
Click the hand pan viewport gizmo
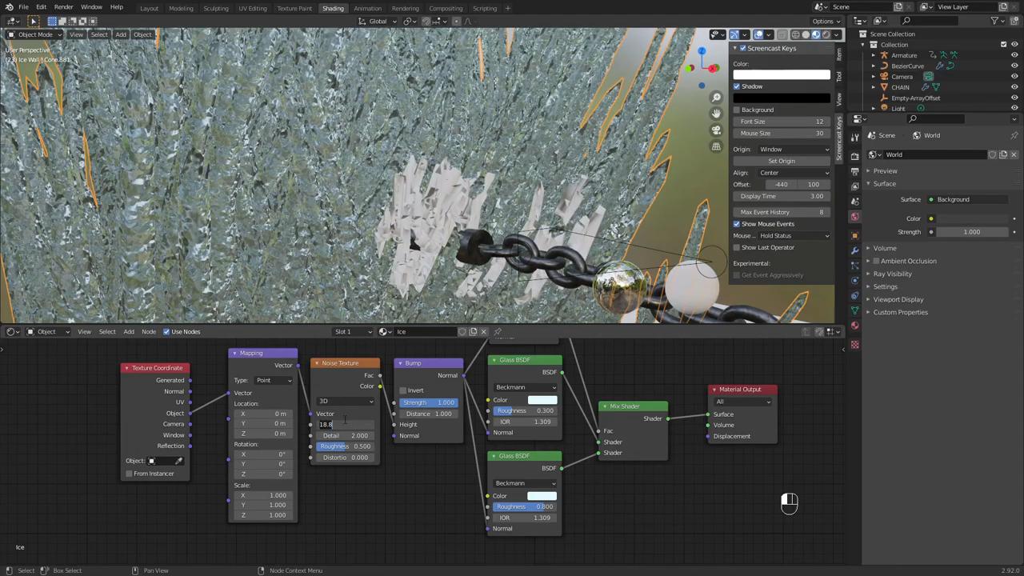point(716,114)
